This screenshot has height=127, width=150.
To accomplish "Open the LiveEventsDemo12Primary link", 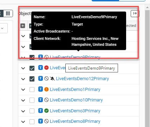I will 83,79.
